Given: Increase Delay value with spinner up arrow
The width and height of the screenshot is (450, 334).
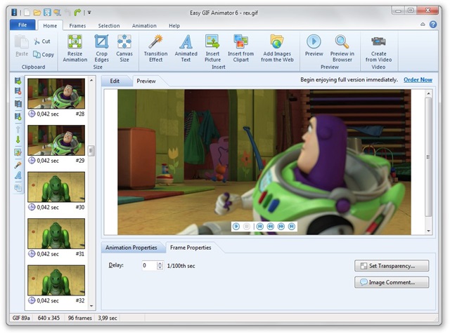Looking at the screenshot, I should [x=160, y=264].
